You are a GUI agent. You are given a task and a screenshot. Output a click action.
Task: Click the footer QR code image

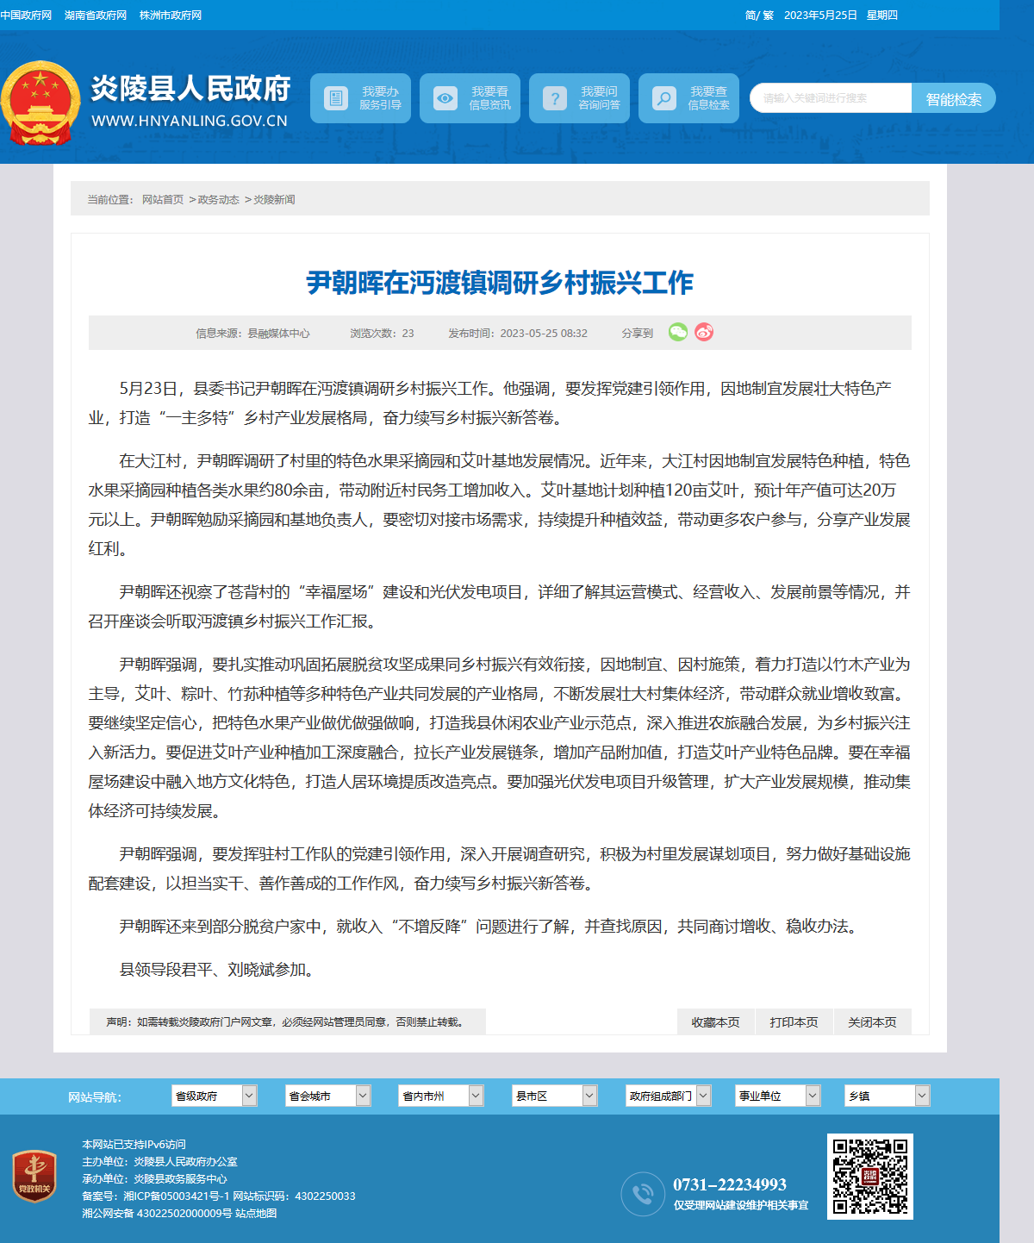tap(869, 1177)
